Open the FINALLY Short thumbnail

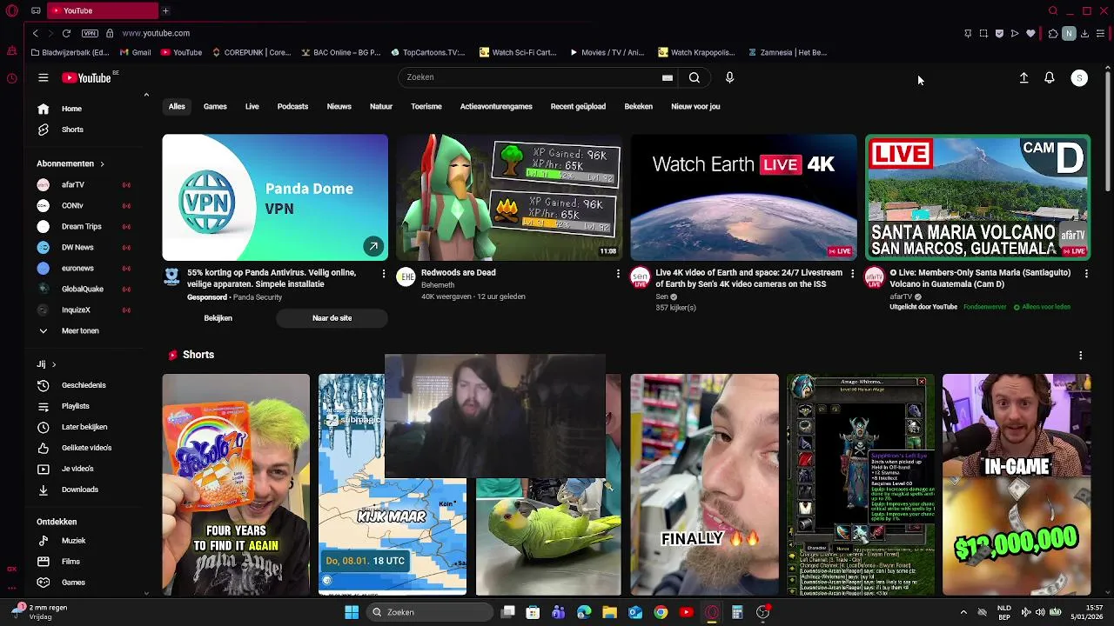click(705, 484)
